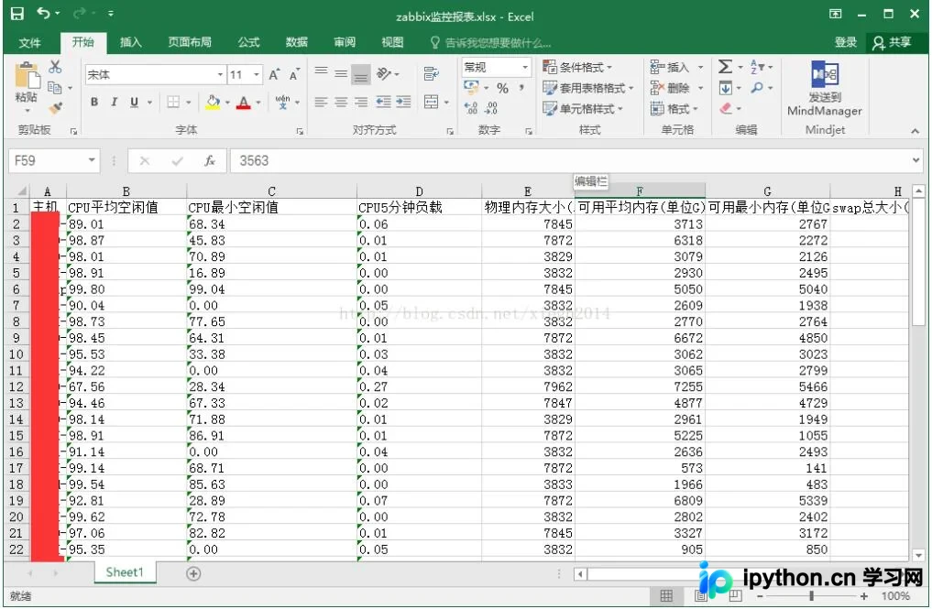Image resolution: width=932 pixels, height=609 pixels.
Task: Toggle wrap text icon
Action: click(x=431, y=73)
